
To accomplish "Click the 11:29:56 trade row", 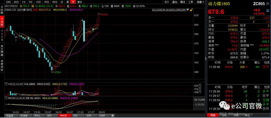I will [239, 92].
